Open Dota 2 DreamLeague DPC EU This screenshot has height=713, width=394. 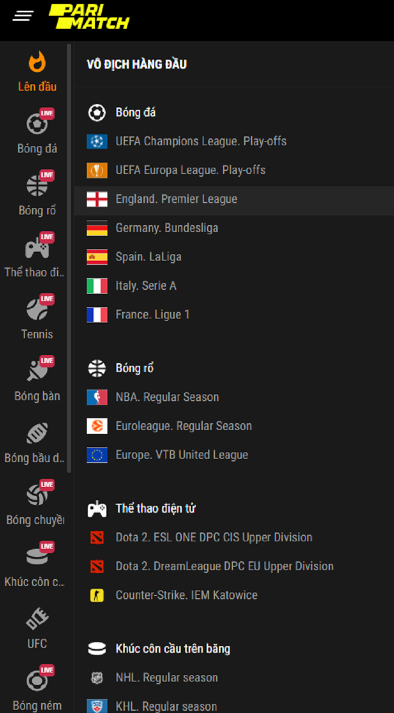tap(224, 567)
